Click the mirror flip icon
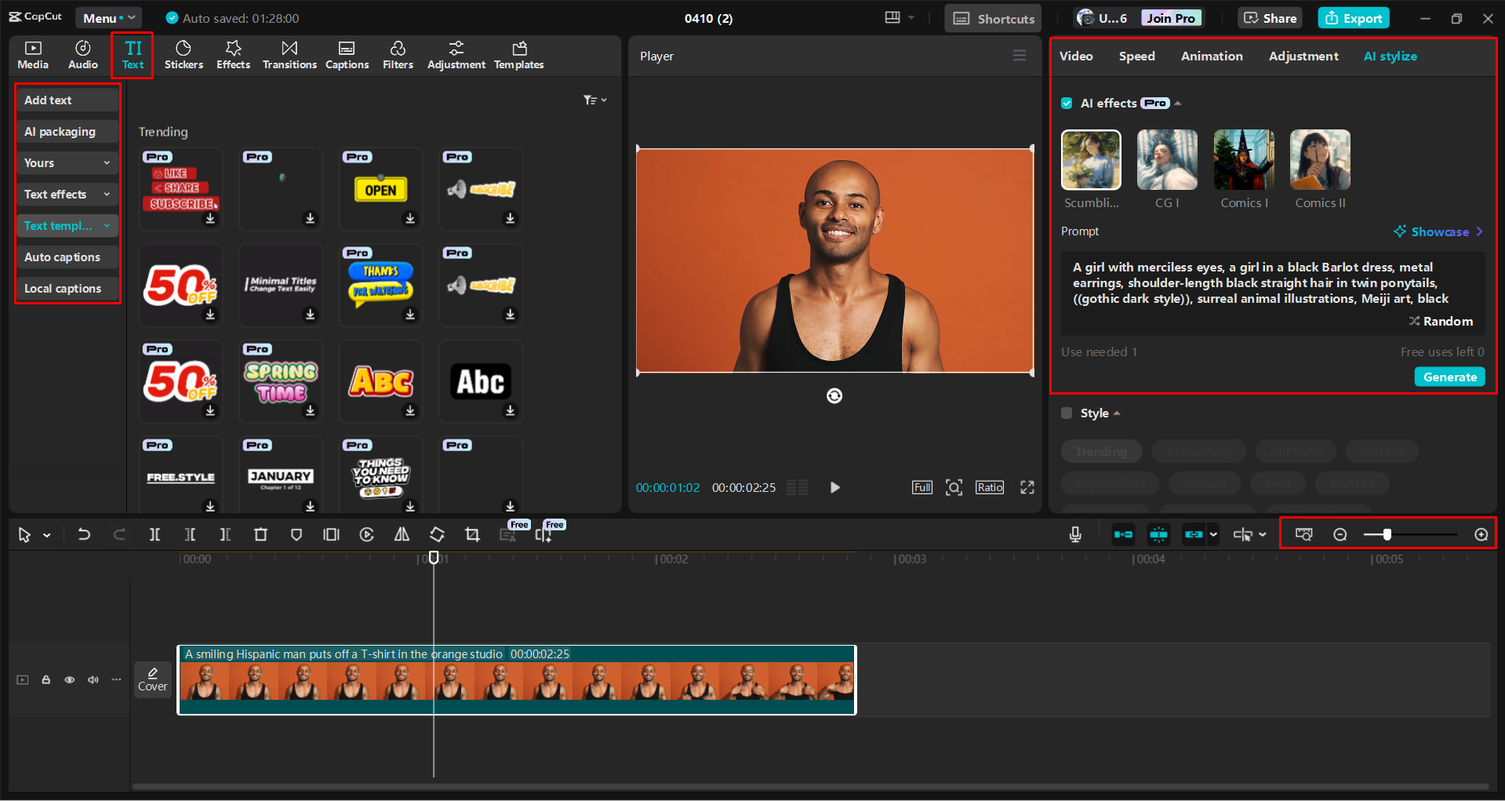Viewport: 1505px width, 801px height. 402,534
